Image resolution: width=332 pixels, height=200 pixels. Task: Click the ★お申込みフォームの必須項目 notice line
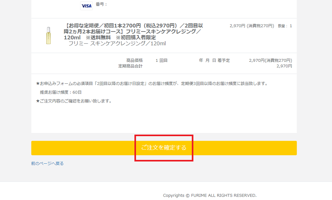point(152,83)
